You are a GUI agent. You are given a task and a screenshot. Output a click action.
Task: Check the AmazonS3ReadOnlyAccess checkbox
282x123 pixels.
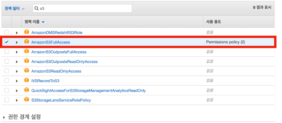(x=7, y=71)
